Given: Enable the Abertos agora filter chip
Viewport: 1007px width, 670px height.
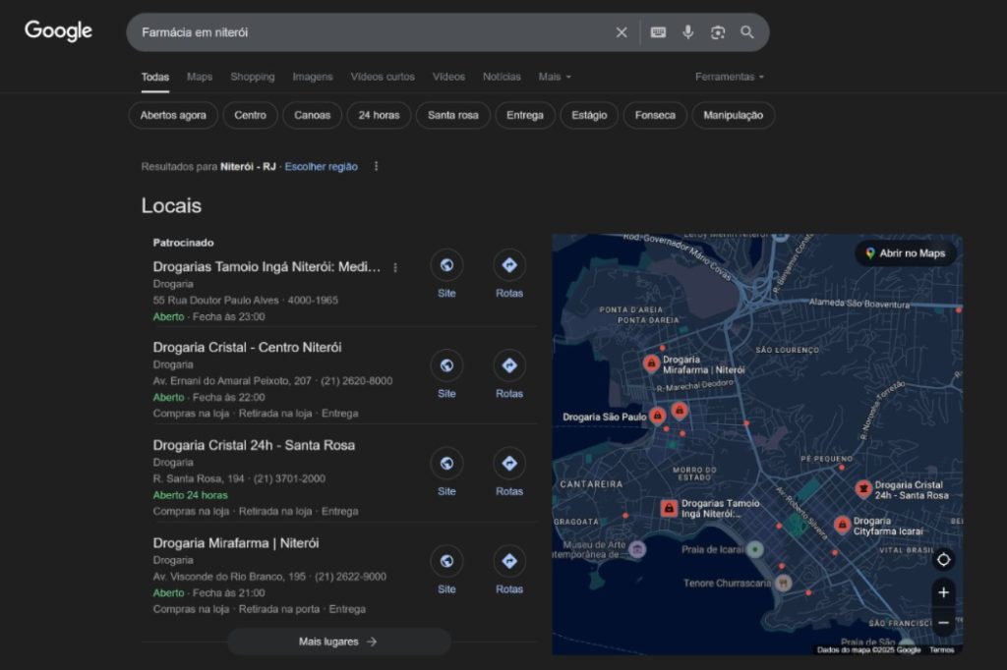Looking at the screenshot, I should pos(173,116).
